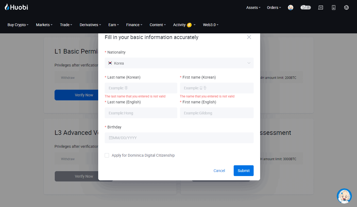Image resolution: width=357 pixels, height=207 pixels.
Task: Click the Huobi logo
Action: [16, 7]
